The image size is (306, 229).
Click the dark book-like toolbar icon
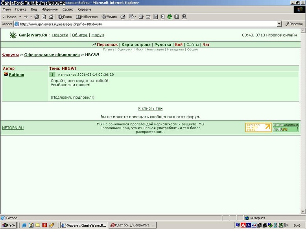[177, 17]
